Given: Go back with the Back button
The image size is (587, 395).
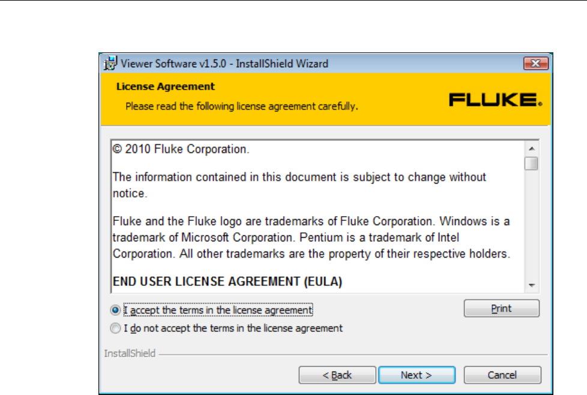Looking at the screenshot, I should point(337,375).
